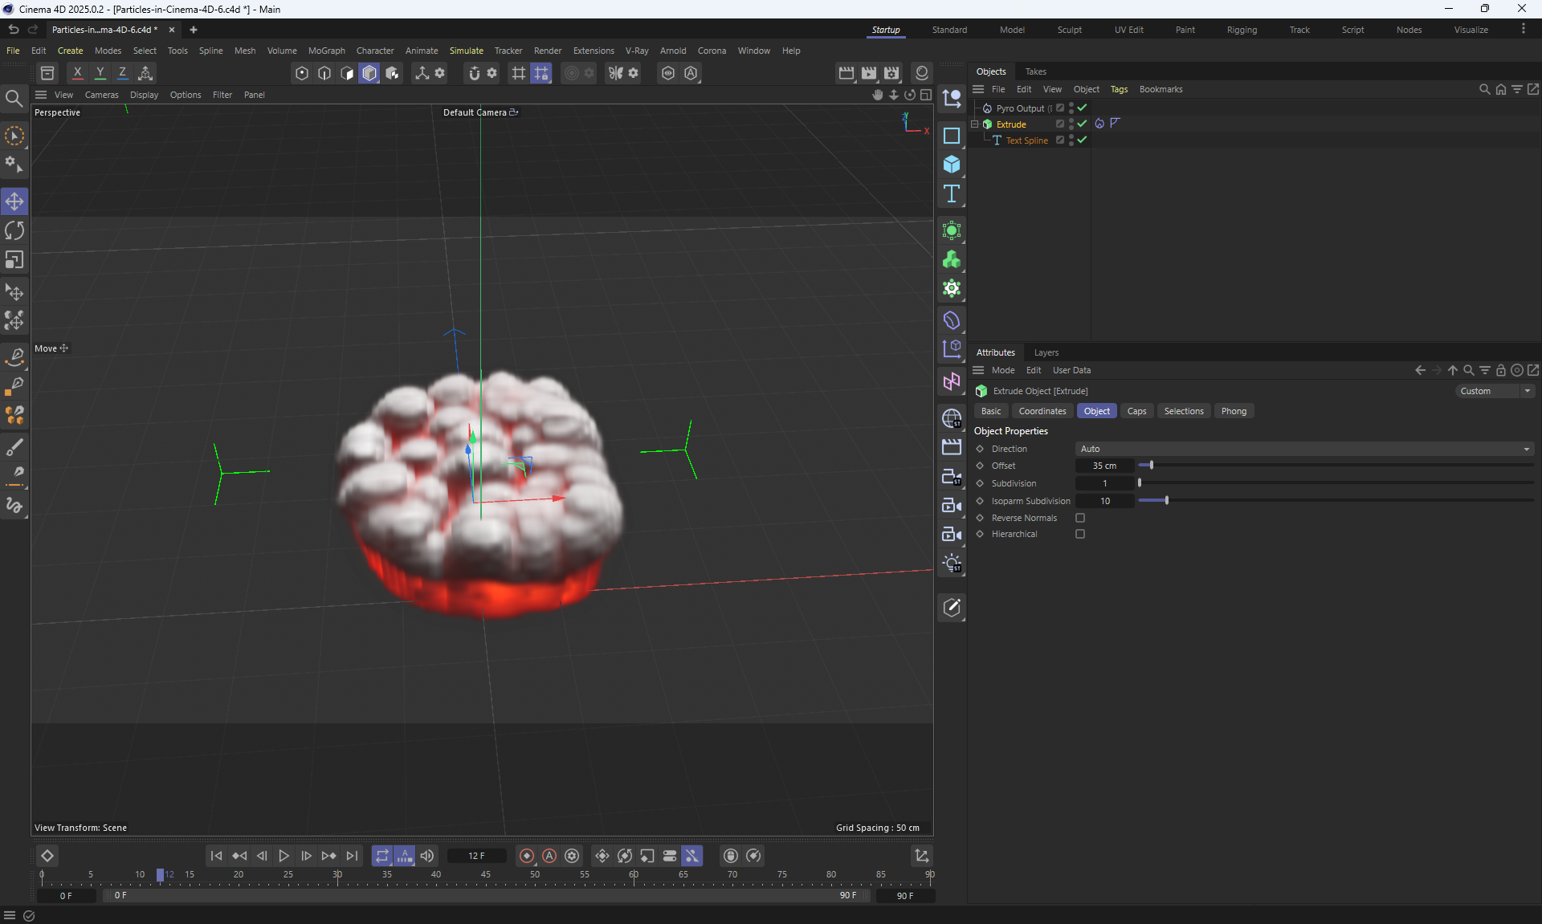The height and width of the screenshot is (924, 1542).
Task: Click the Record Active Objects button
Action: (527, 856)
